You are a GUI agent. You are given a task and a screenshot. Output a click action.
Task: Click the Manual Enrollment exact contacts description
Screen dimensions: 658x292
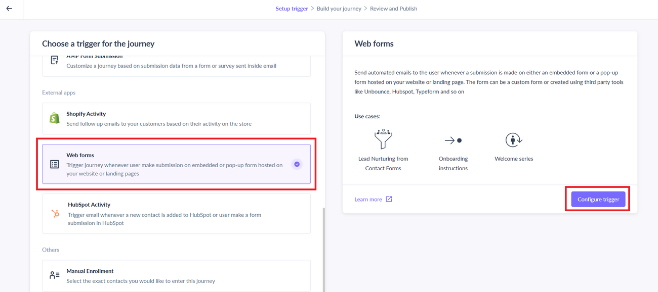[x=141, y=281]
